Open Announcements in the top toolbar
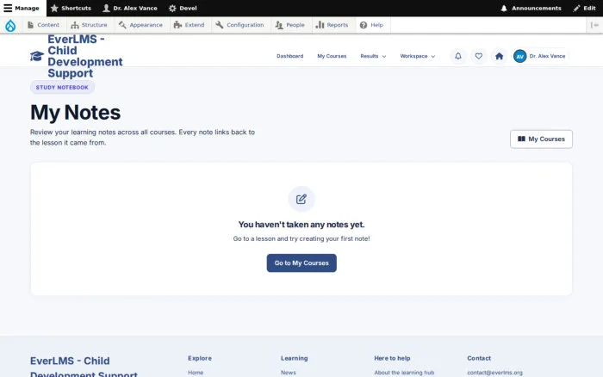603x377 pixels. coord(531,8)
